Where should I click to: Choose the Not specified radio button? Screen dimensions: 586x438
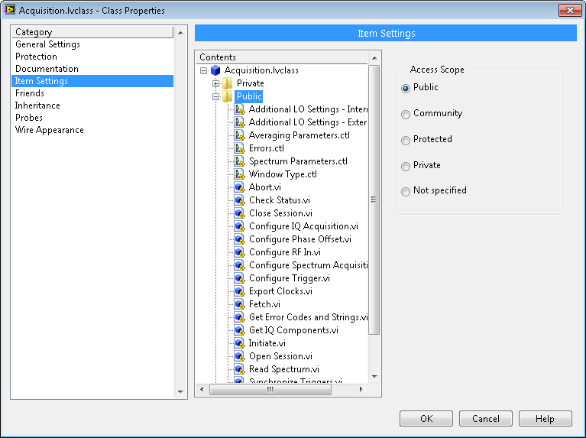coord(406,191)
